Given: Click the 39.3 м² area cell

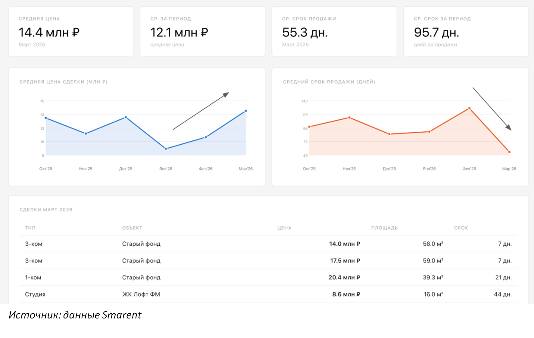Looking at the screenshot, I should [433, 278].
